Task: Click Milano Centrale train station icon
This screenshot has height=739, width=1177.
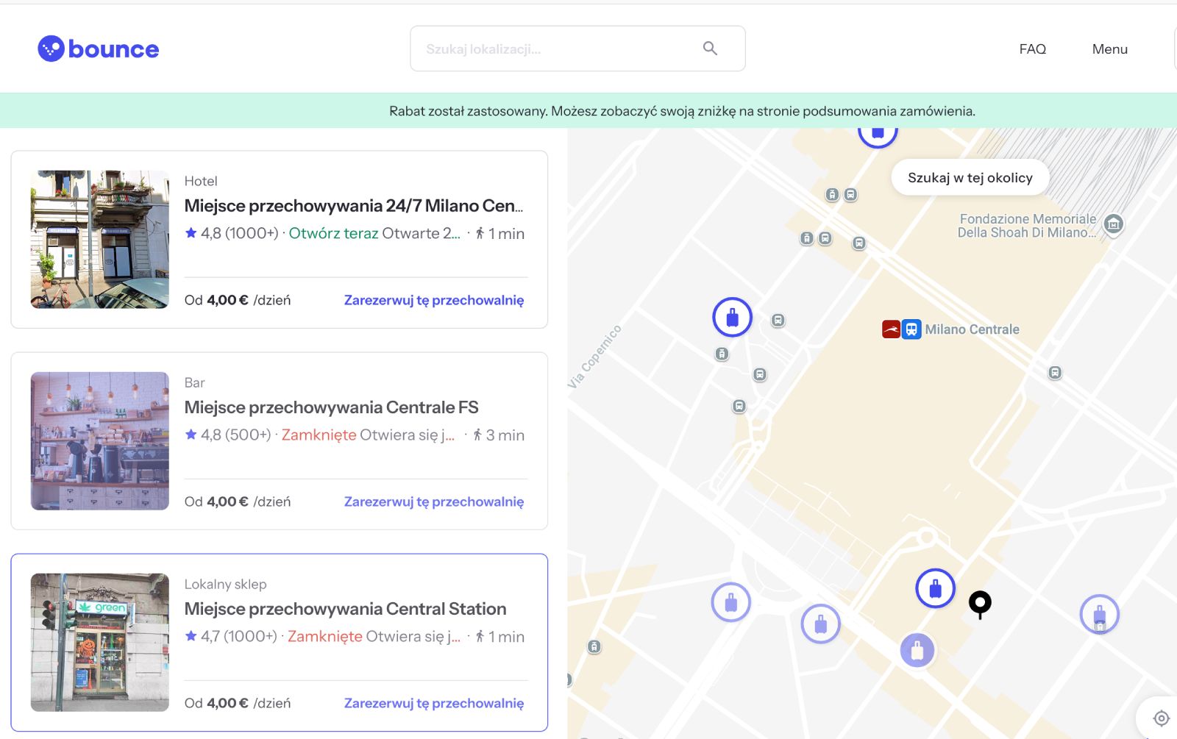Action: [x=911, y=329]
